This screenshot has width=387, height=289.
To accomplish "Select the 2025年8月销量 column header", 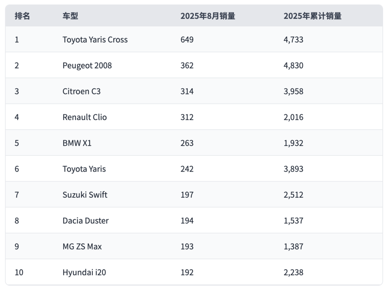I will point(207,16).
